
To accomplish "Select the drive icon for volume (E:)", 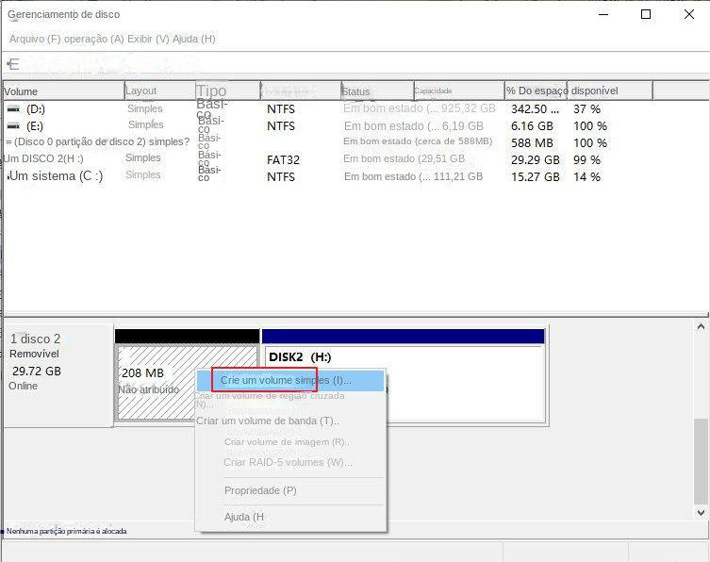I will 14,126.
